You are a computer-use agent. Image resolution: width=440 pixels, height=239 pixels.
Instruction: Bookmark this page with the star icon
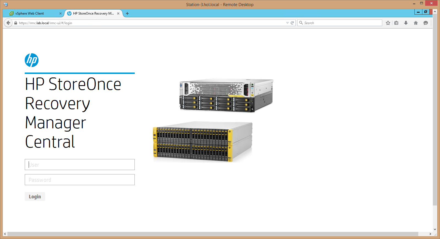pos(388,23)
